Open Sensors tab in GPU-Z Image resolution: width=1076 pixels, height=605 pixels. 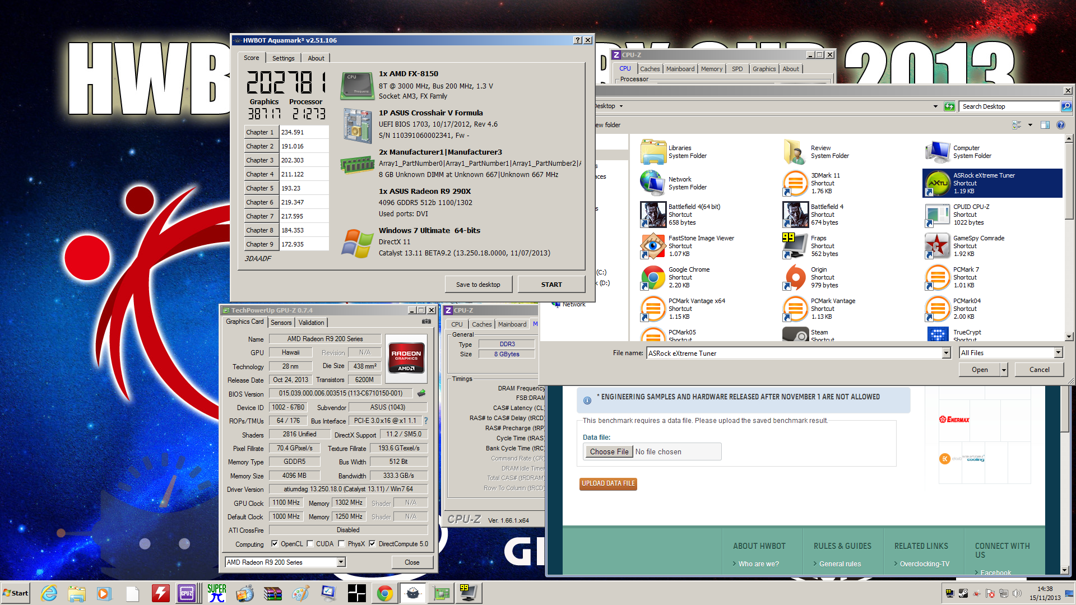(281, 323)
